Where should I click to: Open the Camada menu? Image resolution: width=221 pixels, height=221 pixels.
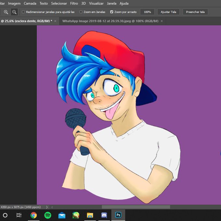[x=30, y=3]
